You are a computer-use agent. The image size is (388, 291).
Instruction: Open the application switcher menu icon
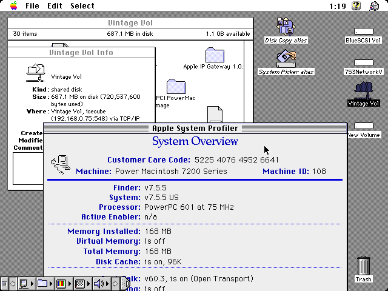tap(375, 6)
